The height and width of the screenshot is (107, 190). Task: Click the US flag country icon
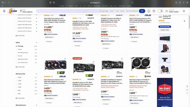(x=154, y=11)
